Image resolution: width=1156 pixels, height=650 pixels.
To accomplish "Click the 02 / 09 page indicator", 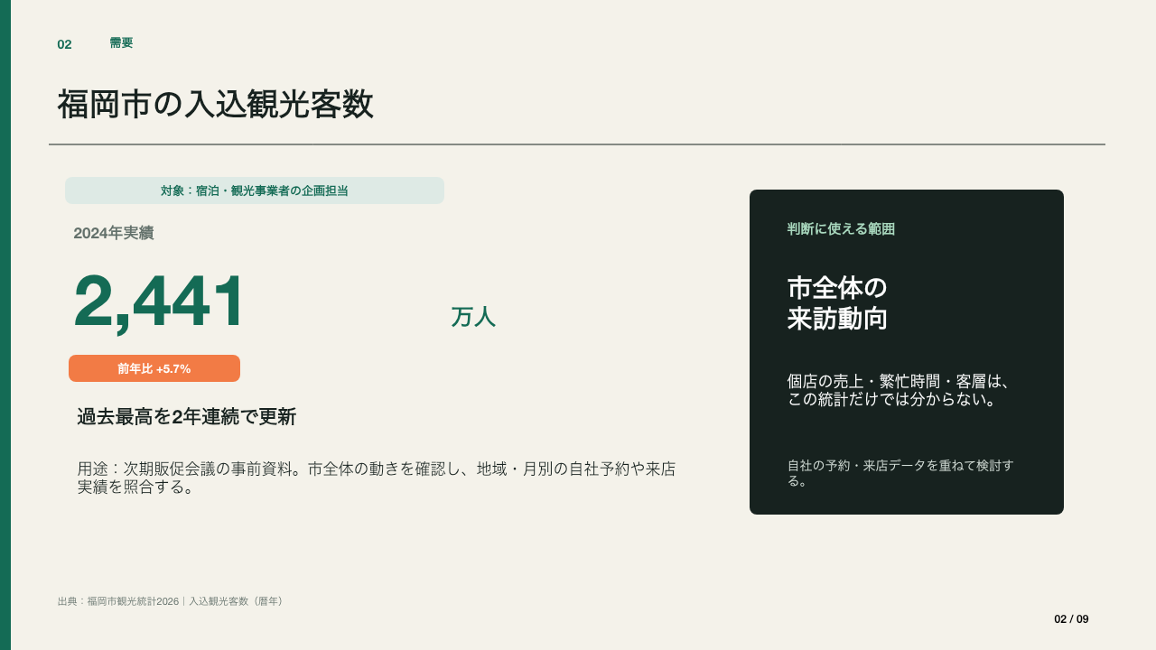I will [1071, 619].
